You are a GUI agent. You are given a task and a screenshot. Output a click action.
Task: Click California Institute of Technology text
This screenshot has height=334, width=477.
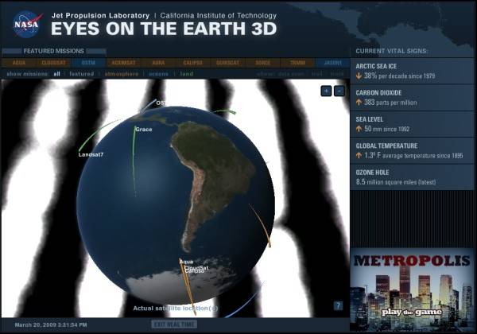pyautogui.click(x=219, y=16)
